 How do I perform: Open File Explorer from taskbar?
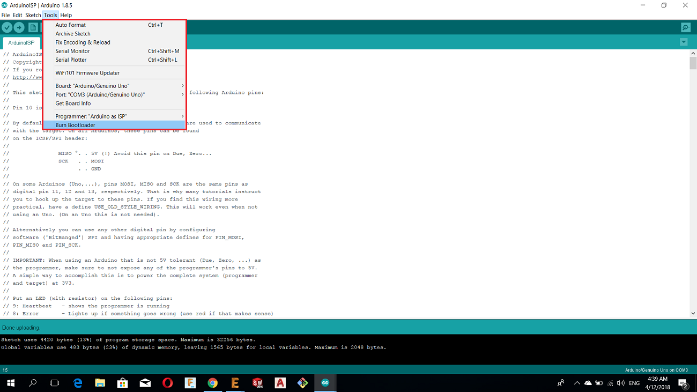[x=100, y=383]
